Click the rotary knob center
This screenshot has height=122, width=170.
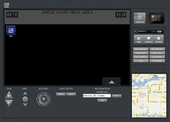tap(43, 99)
